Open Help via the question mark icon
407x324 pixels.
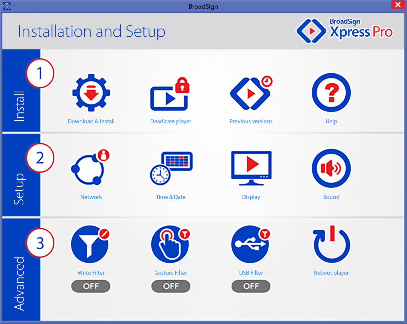[331, 93]
